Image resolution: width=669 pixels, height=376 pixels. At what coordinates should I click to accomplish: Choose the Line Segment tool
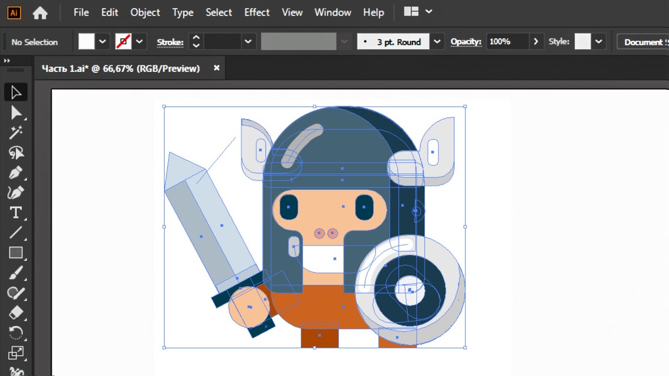(x=16, y=233)
